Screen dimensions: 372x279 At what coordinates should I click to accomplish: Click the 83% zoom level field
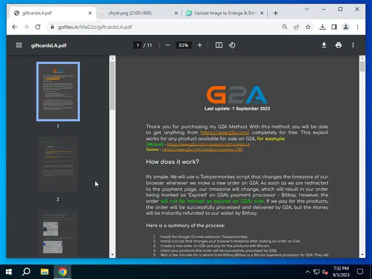click(x=183, y=45)
